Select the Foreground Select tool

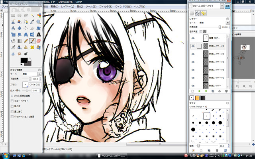[20, 22]
